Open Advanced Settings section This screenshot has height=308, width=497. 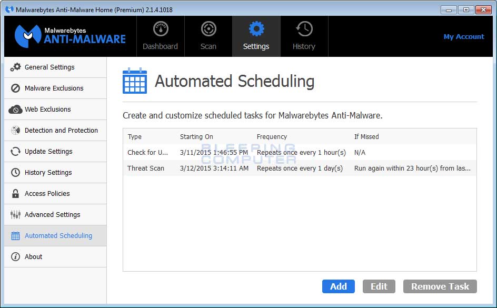click(55, 214)
